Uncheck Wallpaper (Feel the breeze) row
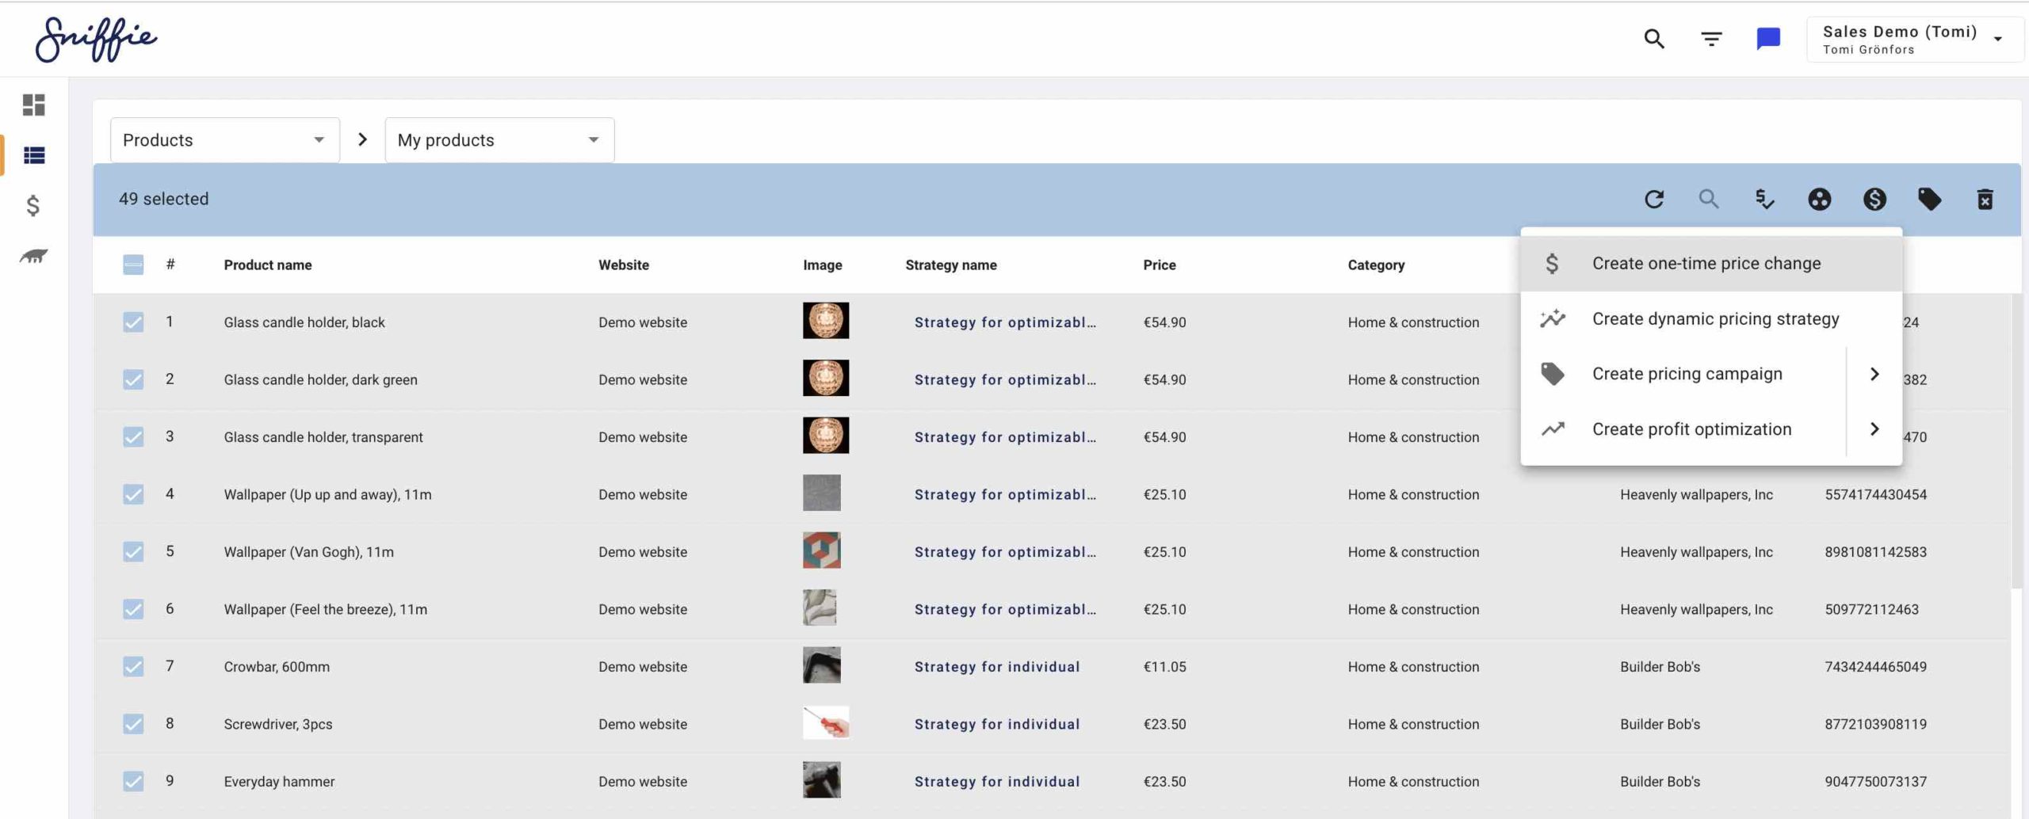This screenshot has width=2029, height=819. click(x=133, y=609)
